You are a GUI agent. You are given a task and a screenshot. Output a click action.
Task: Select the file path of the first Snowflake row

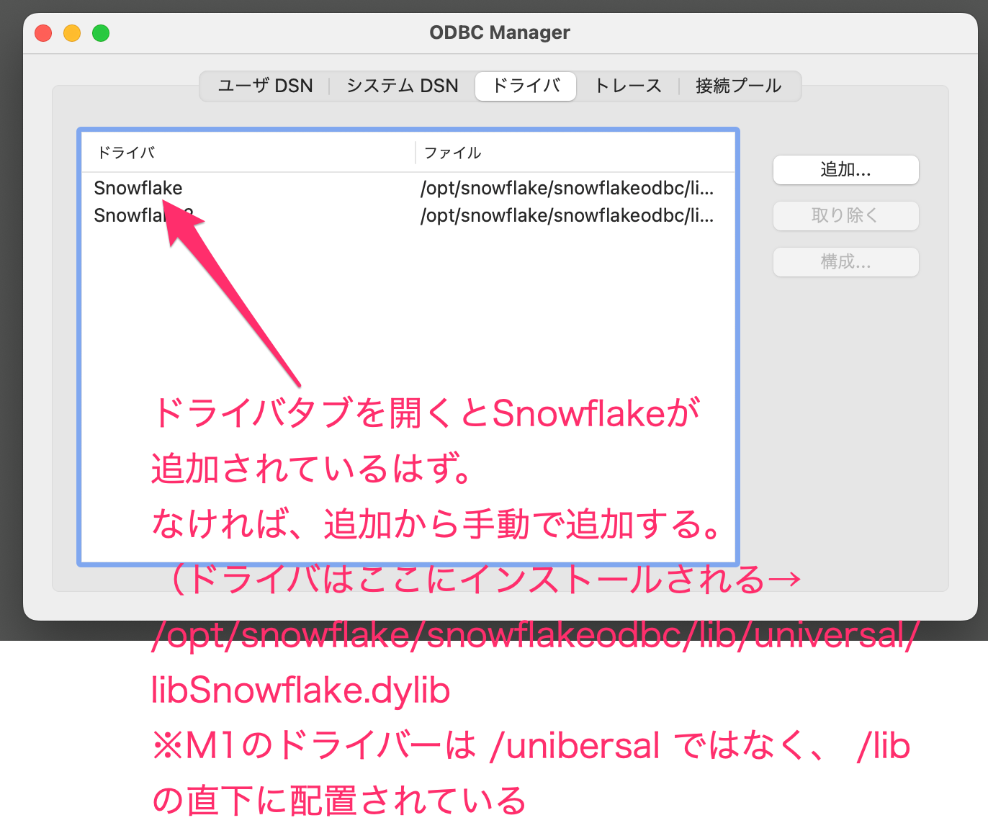567,188
